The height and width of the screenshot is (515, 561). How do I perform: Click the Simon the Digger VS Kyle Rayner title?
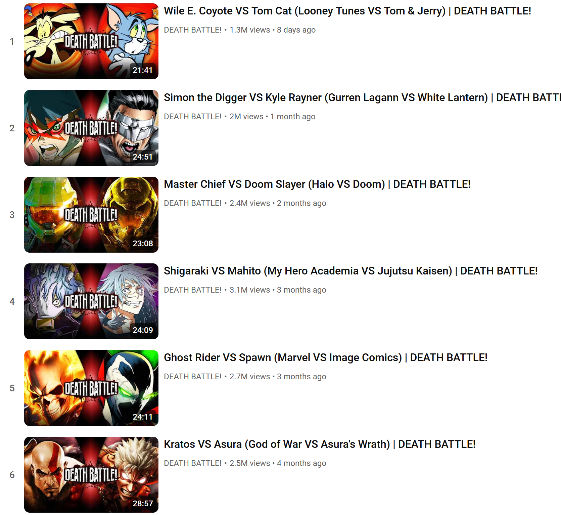click(x=362, y=98)
